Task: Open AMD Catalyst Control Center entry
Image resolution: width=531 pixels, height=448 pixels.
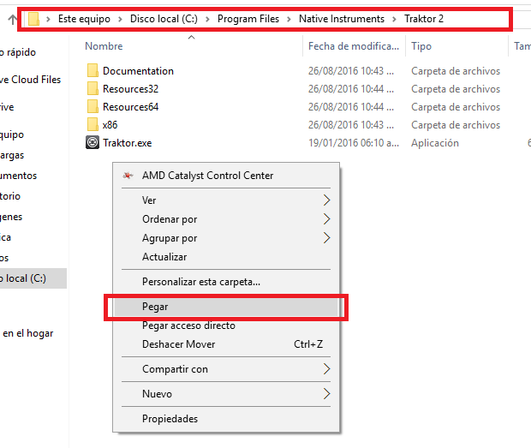Action: [x=226, y=176]
